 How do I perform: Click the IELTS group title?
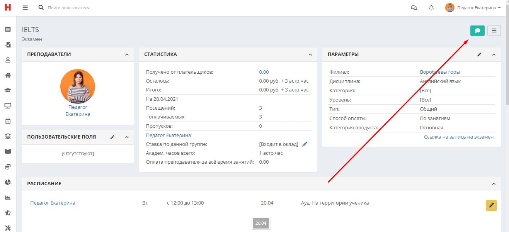(31, 30)
